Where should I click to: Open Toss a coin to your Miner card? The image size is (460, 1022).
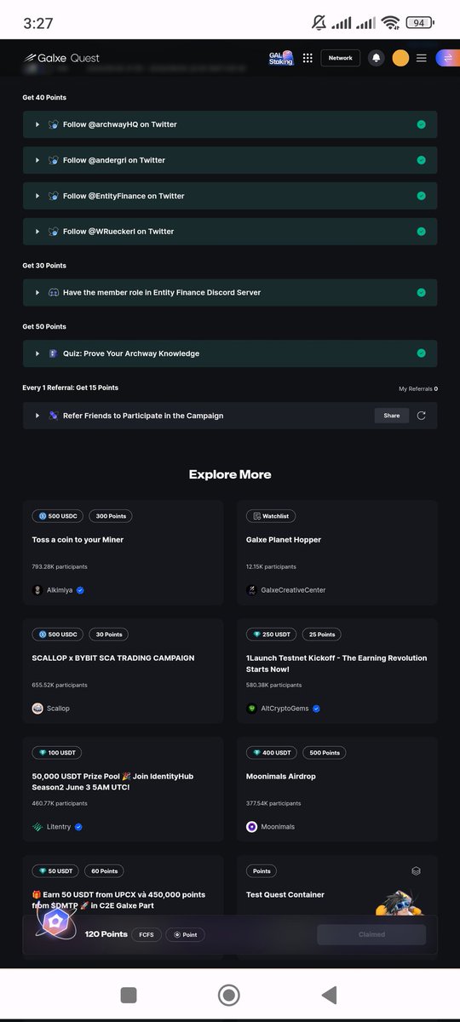(124, 553)
